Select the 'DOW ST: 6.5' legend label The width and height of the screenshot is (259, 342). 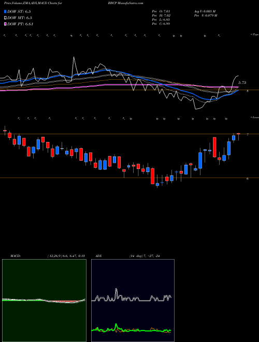click(19, 11)
